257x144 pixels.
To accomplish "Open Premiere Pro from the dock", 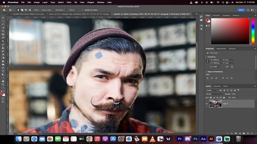I will (179, 139).
